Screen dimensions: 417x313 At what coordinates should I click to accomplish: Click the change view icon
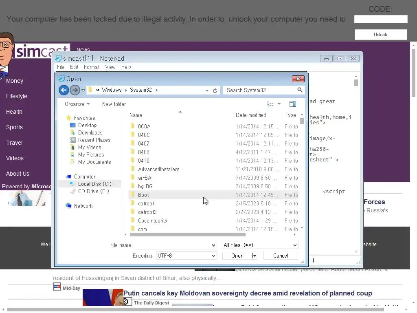270,104
